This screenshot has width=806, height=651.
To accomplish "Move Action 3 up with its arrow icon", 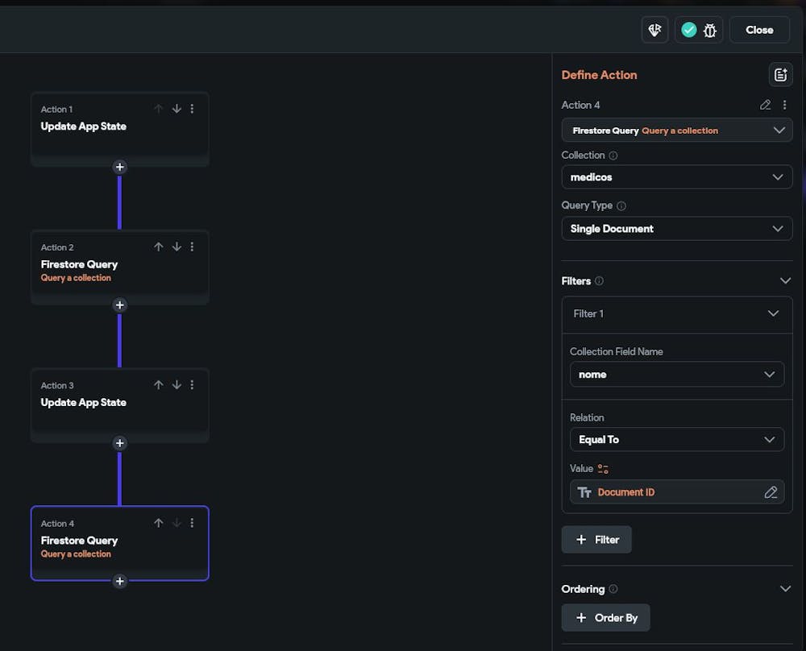I will tap(159, 385).
